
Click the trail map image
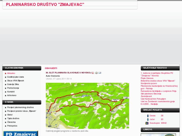pyautogui.click(x=87, y=106)
